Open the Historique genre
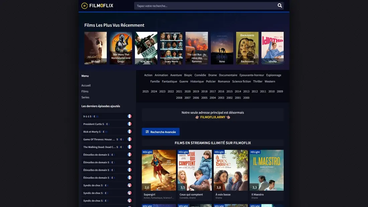The width and height of the screenshot is (368, 207). [197, 82]
